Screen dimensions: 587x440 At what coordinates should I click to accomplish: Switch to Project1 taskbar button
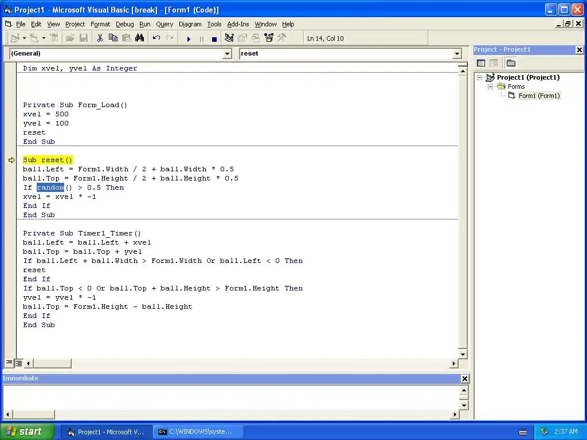click(x=106, y=432)
